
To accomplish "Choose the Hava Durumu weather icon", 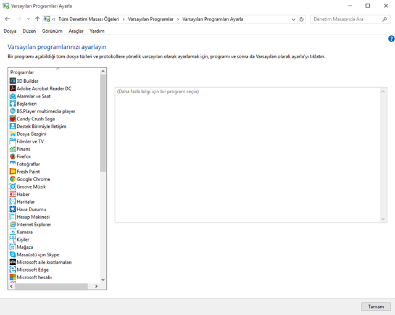I will coord(12,209).
